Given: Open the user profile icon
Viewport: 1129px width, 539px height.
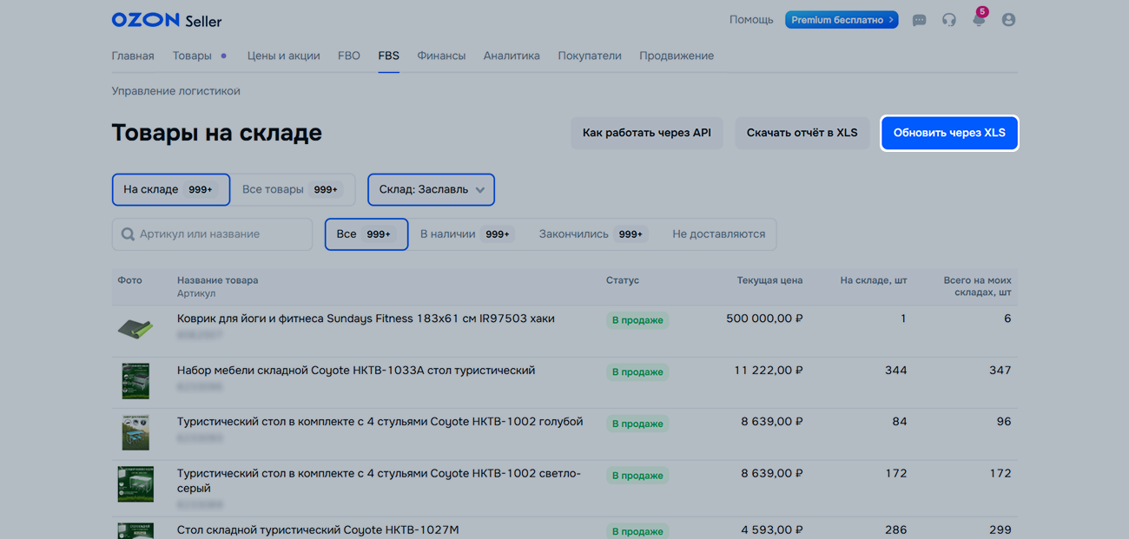Looking at the screenshot, I should click(x=1008, y=20).
